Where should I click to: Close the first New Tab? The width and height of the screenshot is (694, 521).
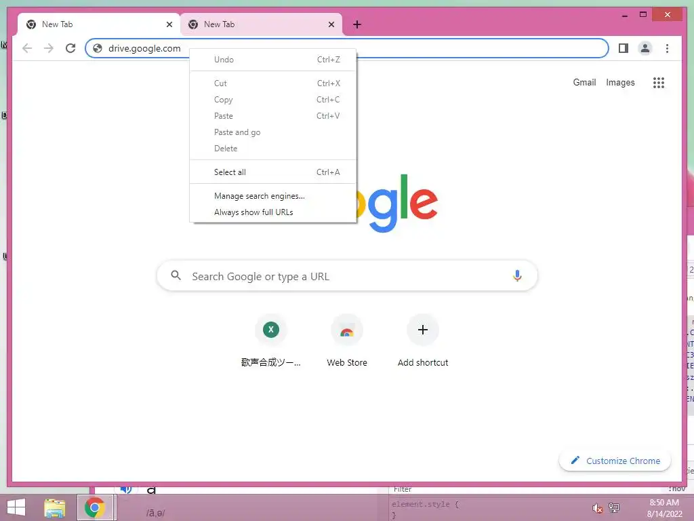(x=169, y=24)
